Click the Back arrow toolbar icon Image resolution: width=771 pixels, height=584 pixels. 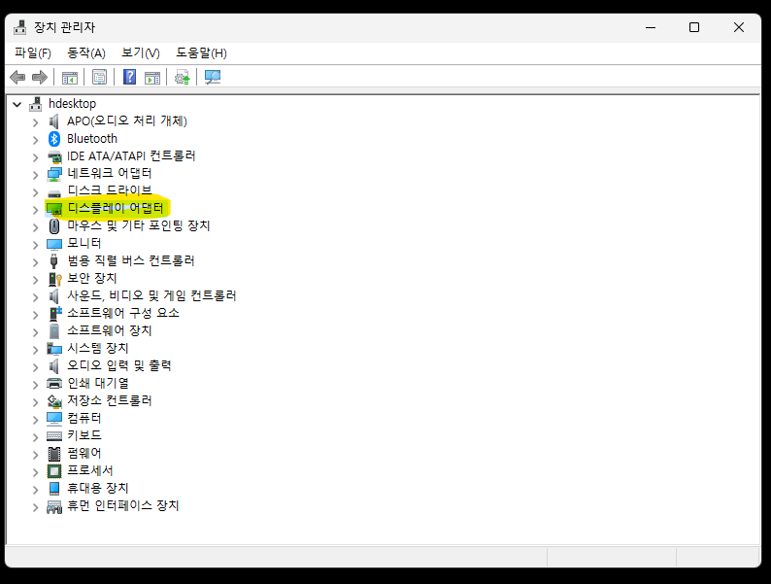pyautogui.click(x=17, y=77)
